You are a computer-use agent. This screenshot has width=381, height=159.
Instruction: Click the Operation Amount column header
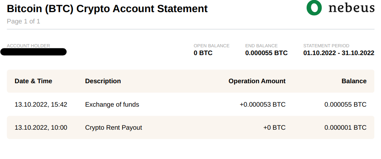tap(257, 81)
